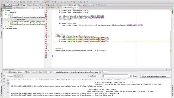This screenshot has height=98, width=174.
Task: Select MainActivity in the project tree
Action: tap(21, 19)
